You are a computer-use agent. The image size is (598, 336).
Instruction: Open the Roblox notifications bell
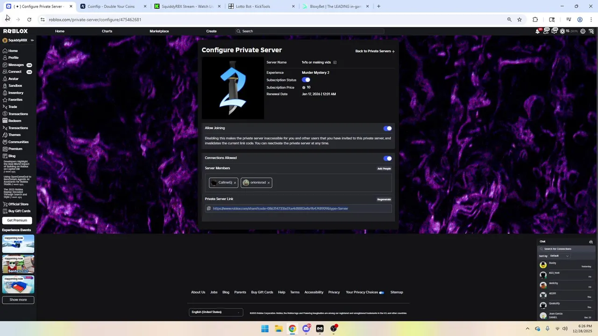[538, 31]
